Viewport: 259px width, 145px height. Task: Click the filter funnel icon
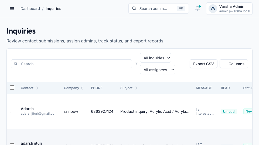pyautogui.click(x=137, y=64)
